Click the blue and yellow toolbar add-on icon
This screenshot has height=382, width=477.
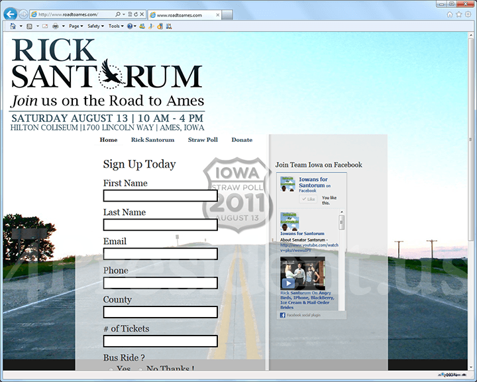tap(151, 27)
